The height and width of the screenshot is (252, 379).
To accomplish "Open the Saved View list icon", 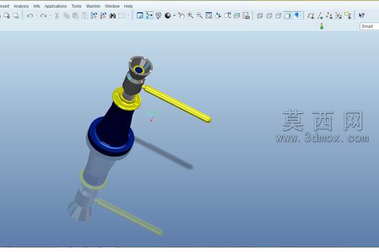I will (227, 16).
